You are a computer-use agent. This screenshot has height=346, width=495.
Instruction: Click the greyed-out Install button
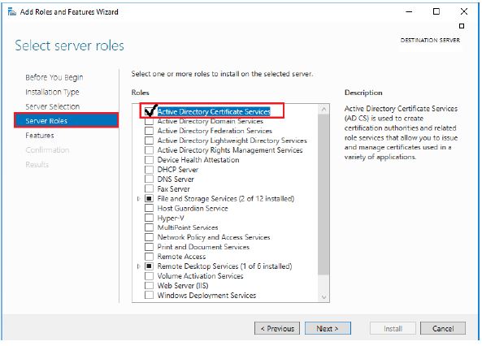pos(393,328)
